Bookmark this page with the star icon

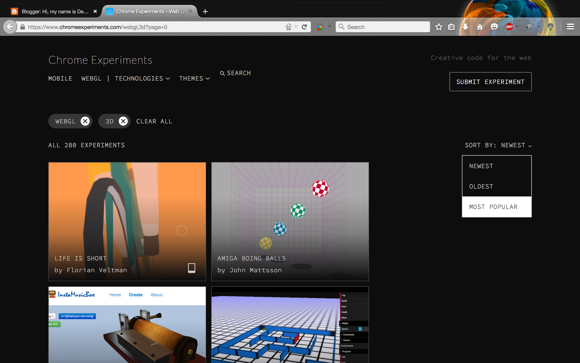439,26
